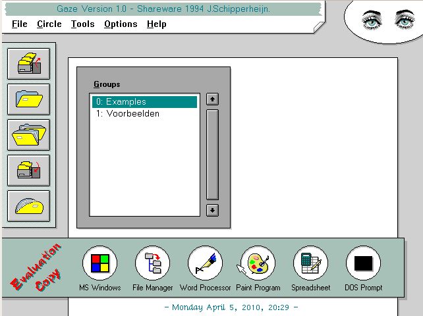Click the Spreadsheet label text
Screen dimensions: 423x316
310,288
